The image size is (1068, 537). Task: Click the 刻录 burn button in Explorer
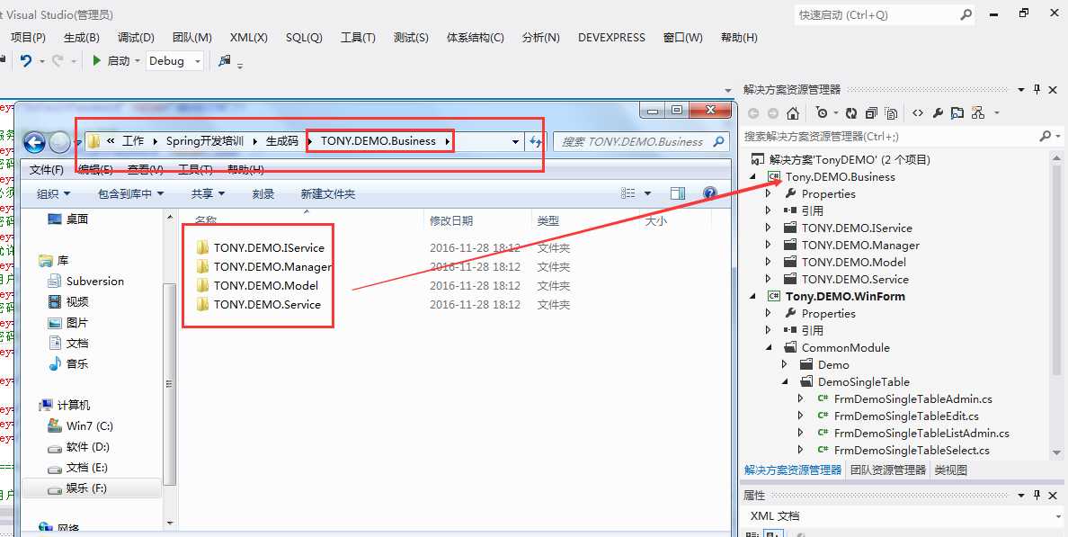tap(263, 194)
